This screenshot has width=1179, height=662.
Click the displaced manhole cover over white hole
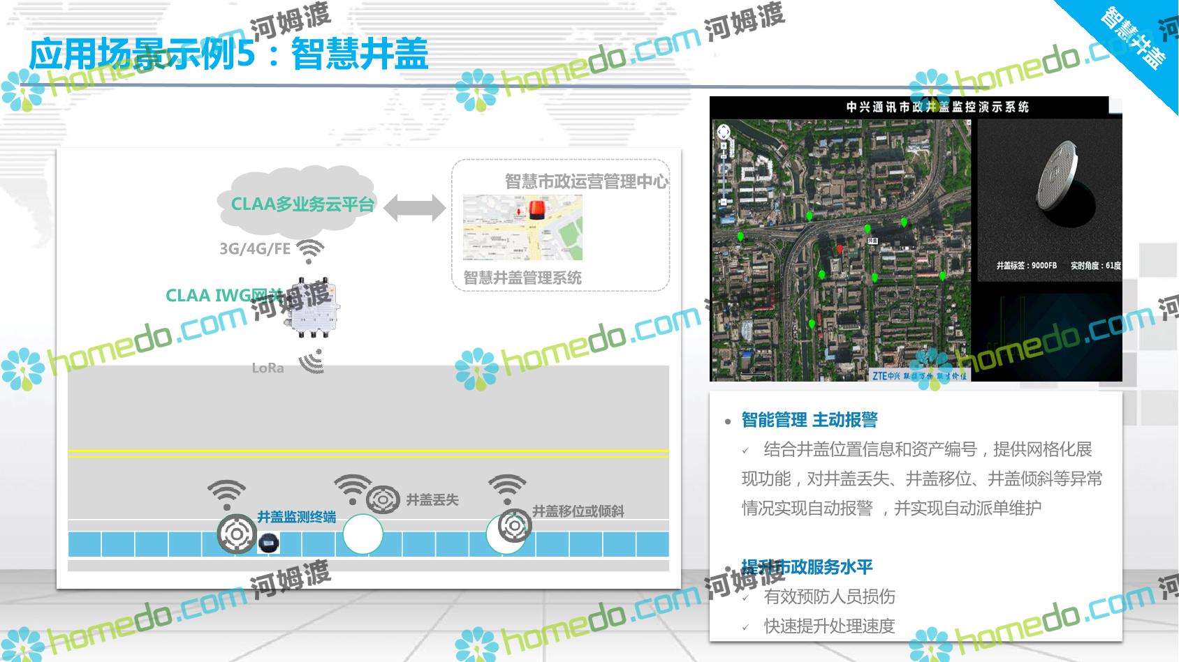[x=515, y=527]
